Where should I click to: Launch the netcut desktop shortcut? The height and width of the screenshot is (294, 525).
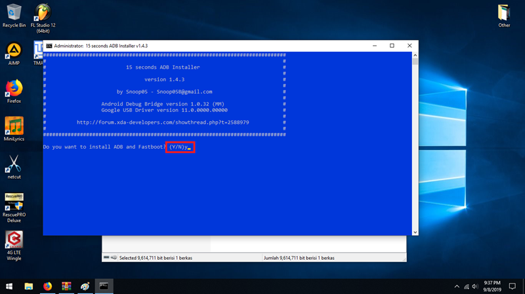[x=14, y=167]
